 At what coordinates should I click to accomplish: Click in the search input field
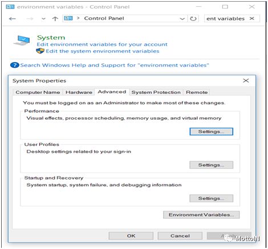(x=227, y=19)
